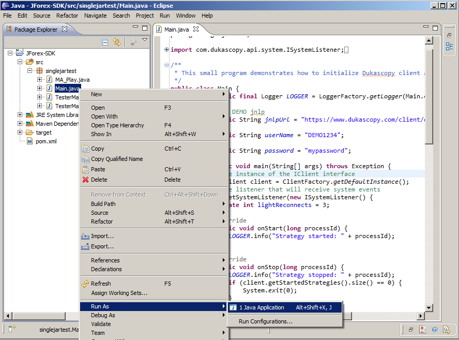Open the Project menu

pyautogui.click(x=145, y=16)
